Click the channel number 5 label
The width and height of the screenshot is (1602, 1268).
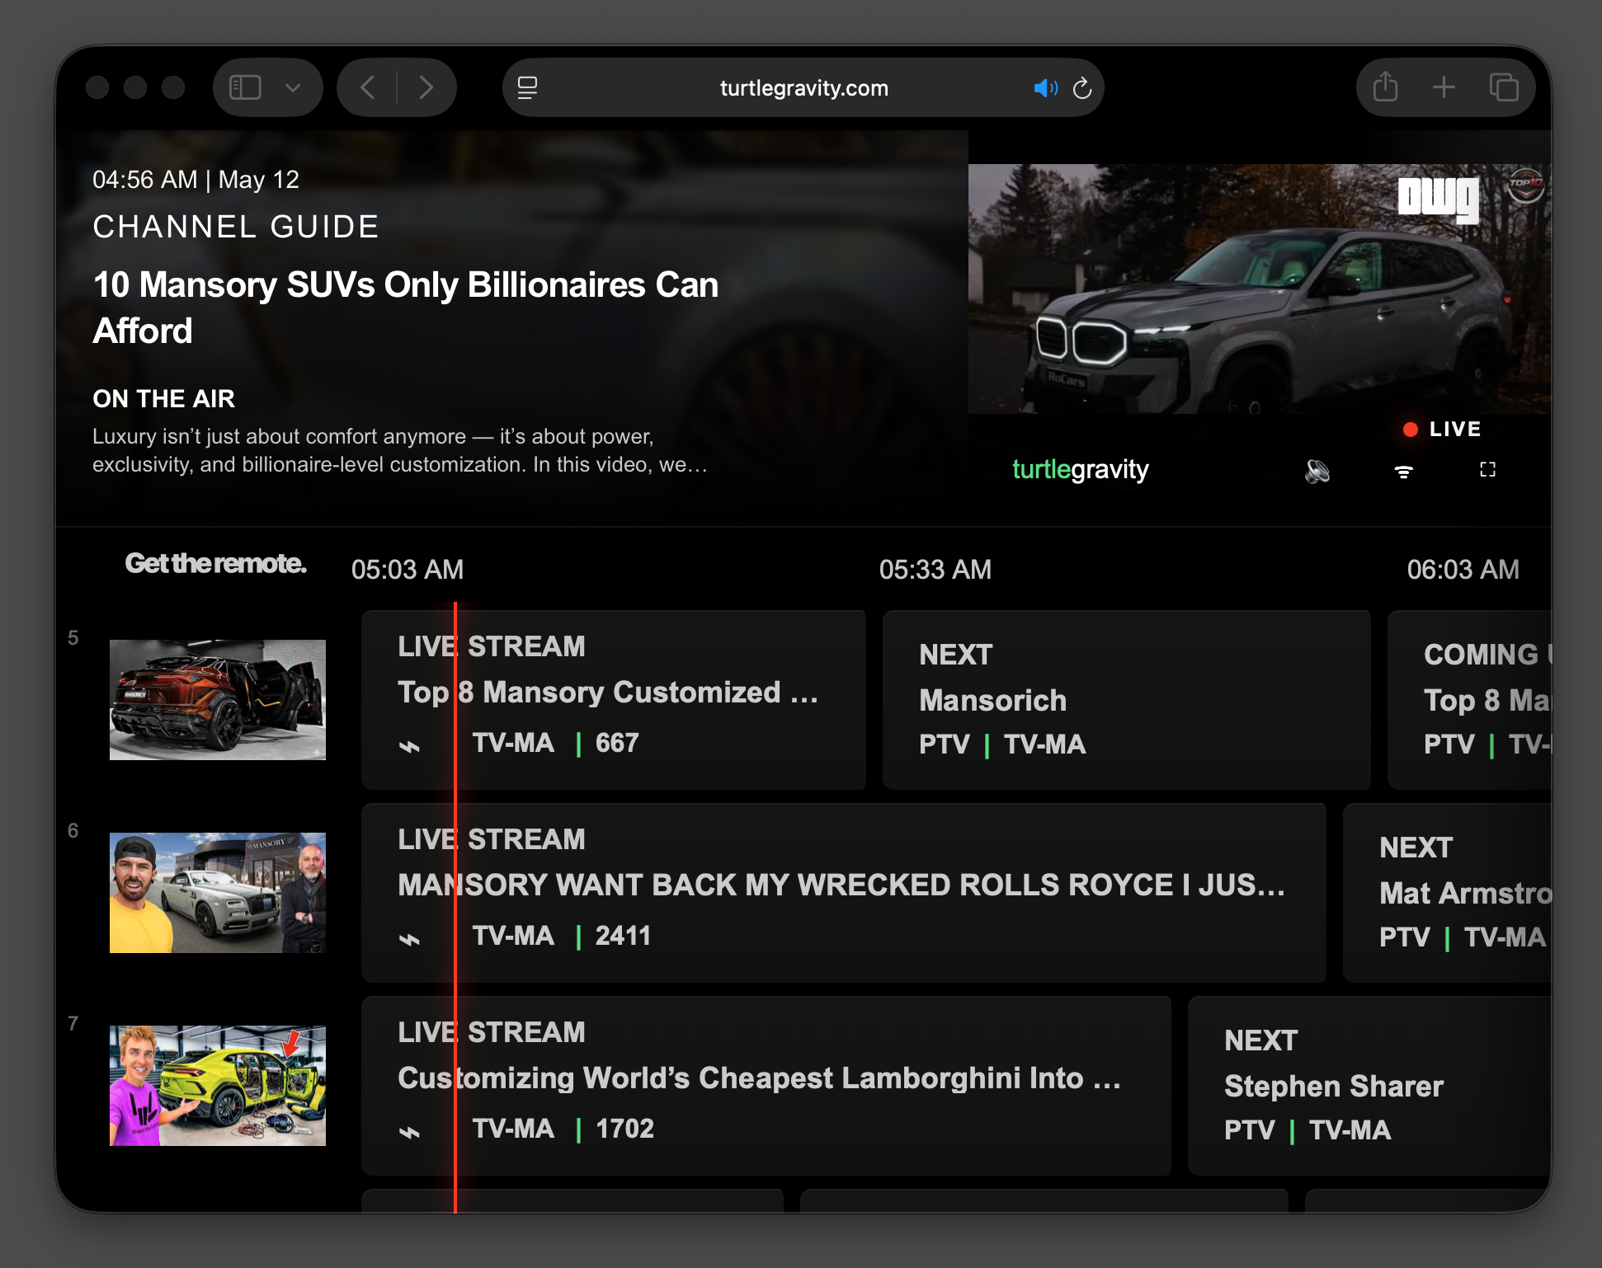[73, 637]
